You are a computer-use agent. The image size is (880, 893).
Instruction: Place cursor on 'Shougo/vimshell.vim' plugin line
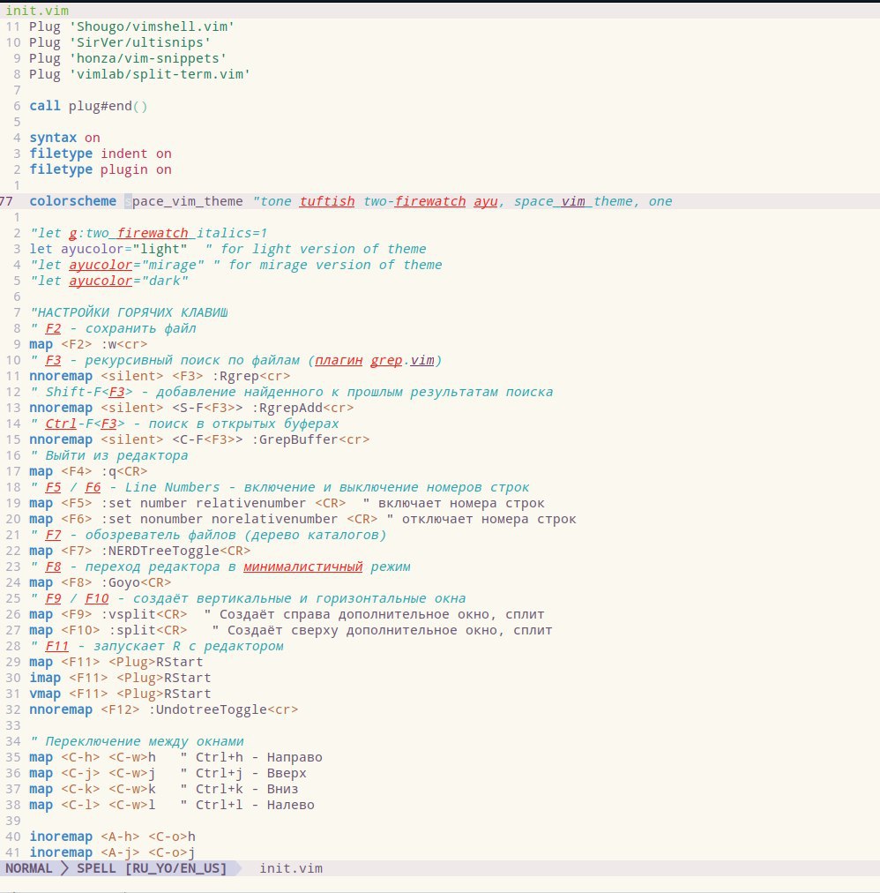[x=131, y=26]
